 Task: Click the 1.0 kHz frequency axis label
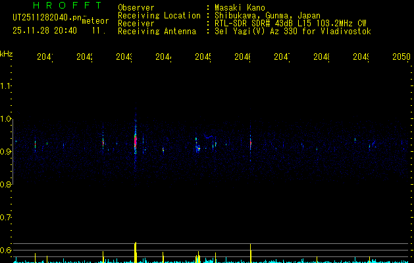tap(5, 119)
